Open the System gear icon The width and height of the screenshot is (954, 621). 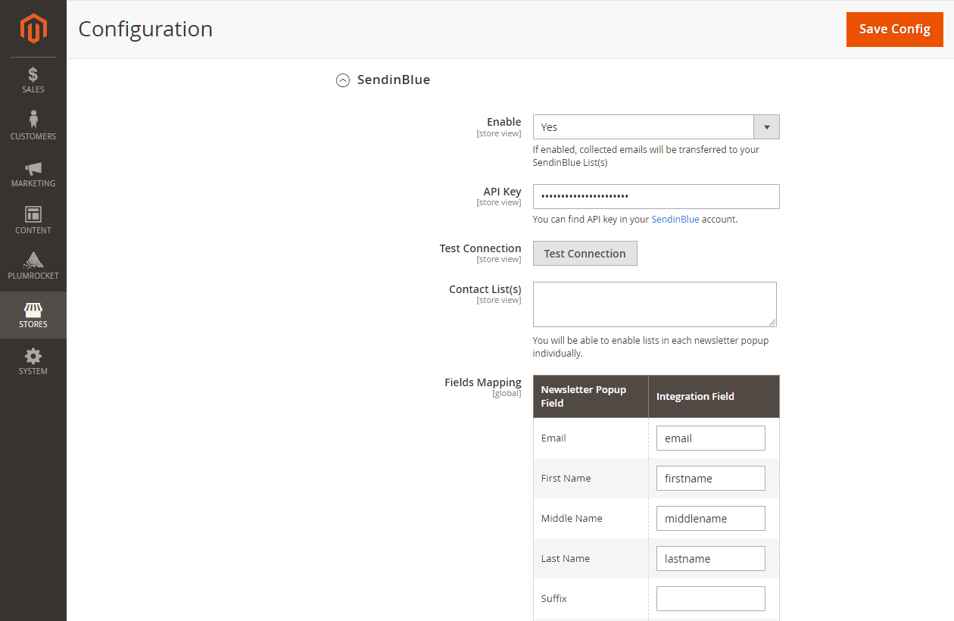point(33,356)
